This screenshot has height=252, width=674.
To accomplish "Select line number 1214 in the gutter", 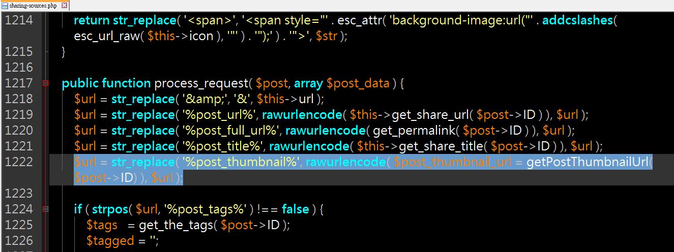I will coord(19,20).
